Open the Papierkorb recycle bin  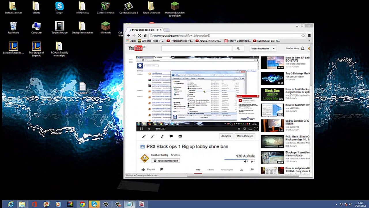(13, 28)
